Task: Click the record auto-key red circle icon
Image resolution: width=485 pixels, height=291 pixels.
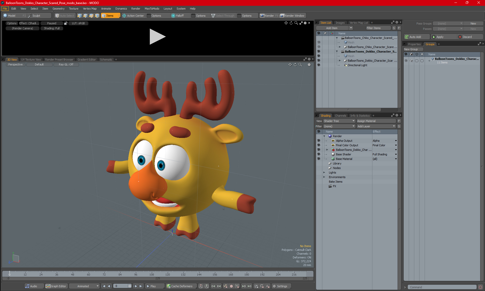Action: tap(231, 286)
